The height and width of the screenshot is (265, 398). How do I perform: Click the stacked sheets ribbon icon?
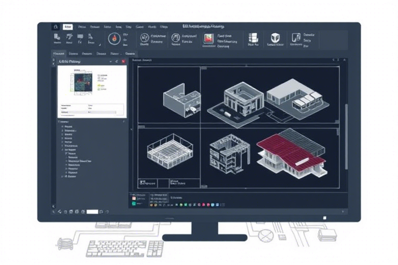point(253,38)
